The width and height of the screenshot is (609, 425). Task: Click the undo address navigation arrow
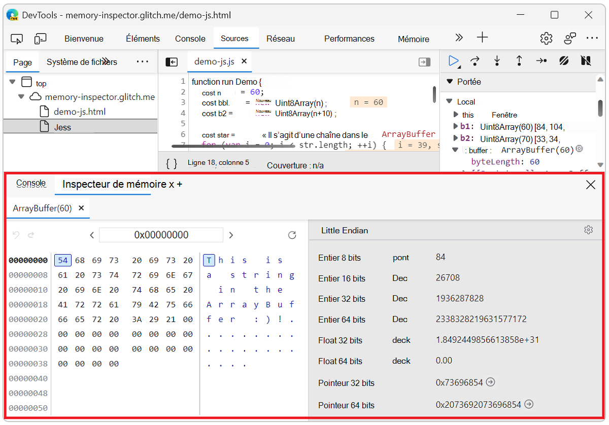[16, 235]
